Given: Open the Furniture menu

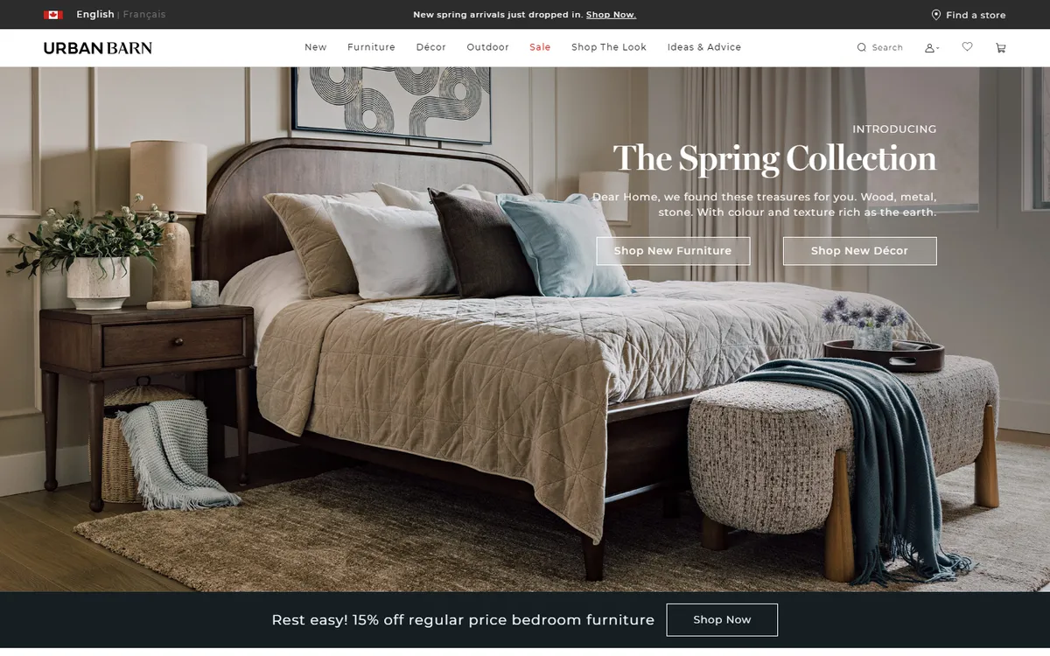Looking at the screenshot, I should point(371,47).
